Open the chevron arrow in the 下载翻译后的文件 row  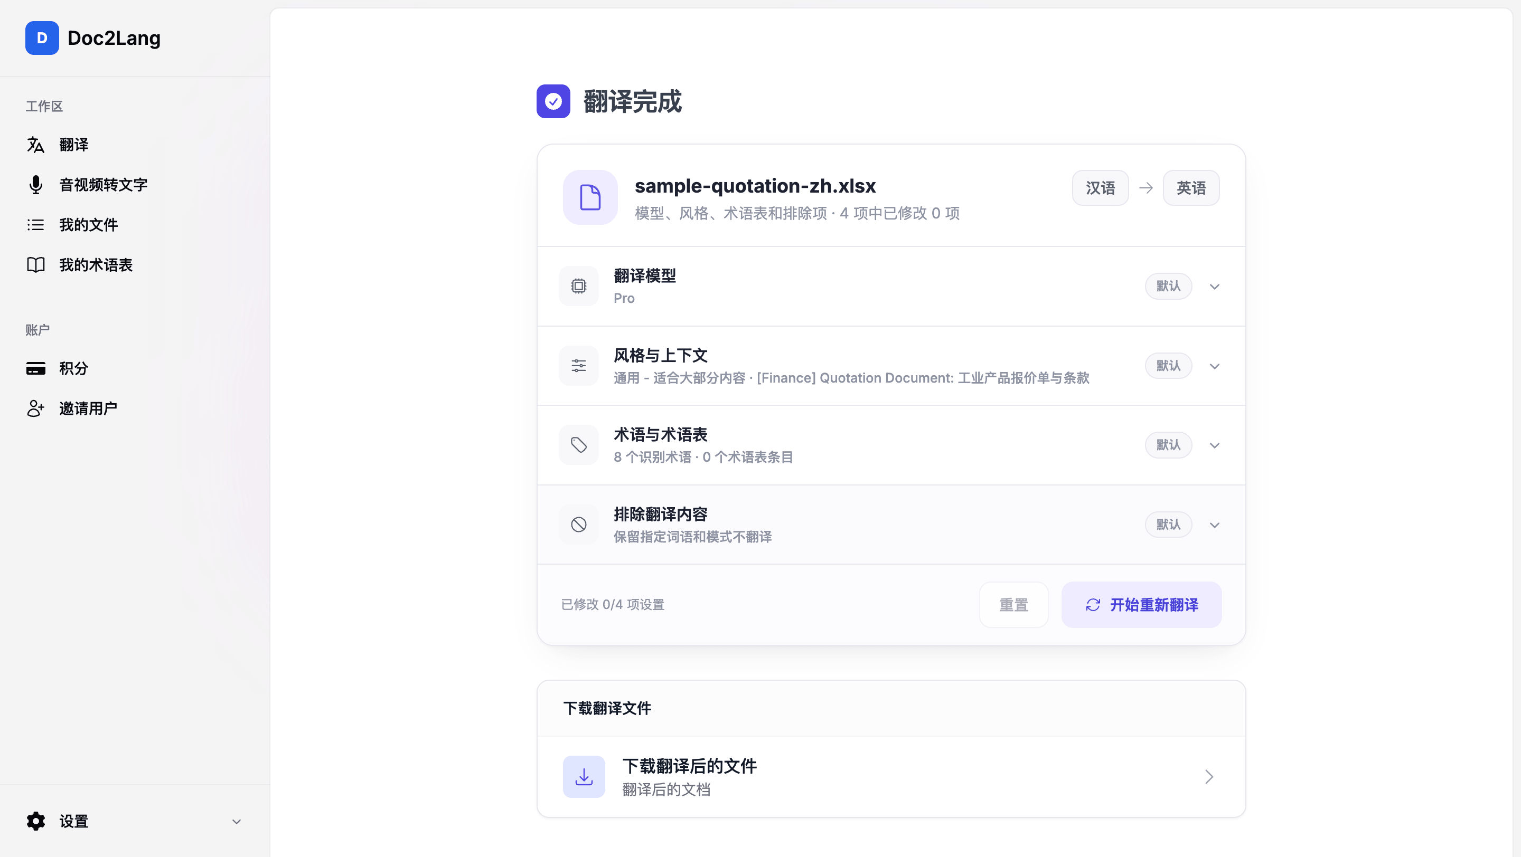(1209, 777)
